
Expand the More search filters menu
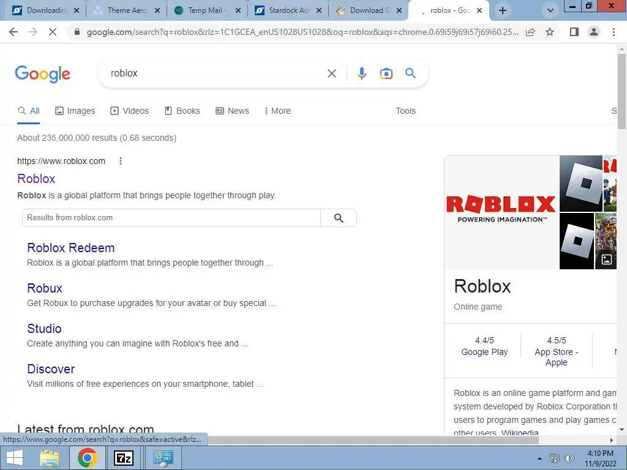click(277, 111)
